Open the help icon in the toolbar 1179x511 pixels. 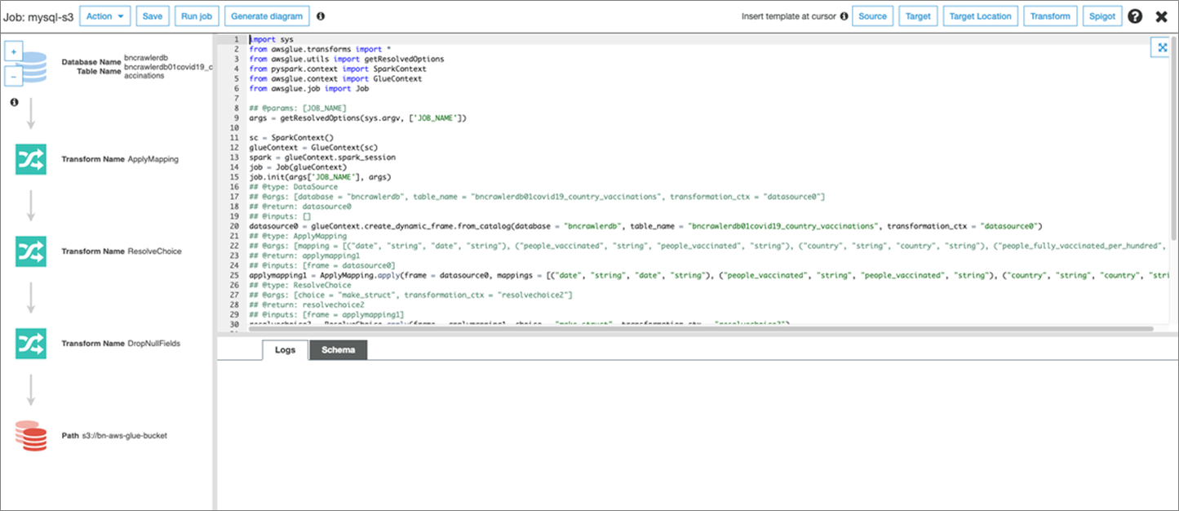coord(1135,16)
